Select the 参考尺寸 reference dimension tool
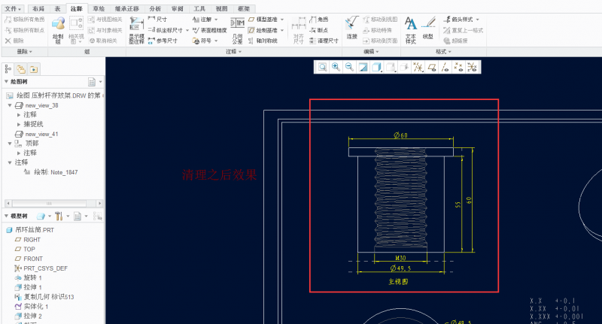Image resolution: width=602 pixels, height=324 pixels. click(x=163, y=41)
